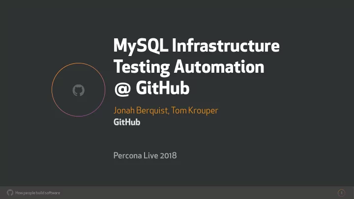
Task: Click the bold GitHub company label
Action: 127,122
